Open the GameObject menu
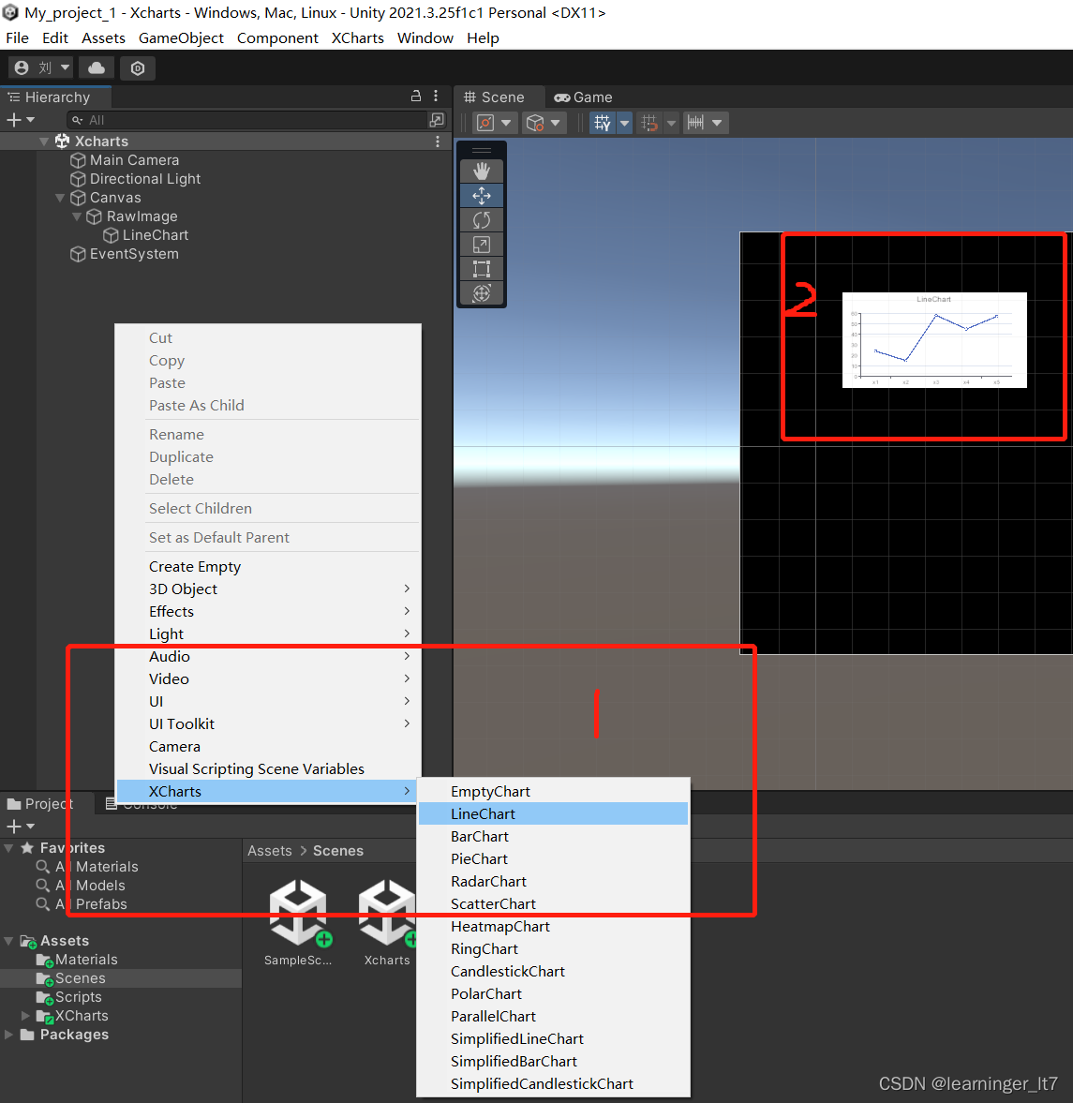Screen dimensions: 1073x1103 (181, 38)
